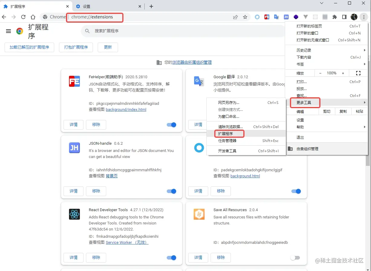Choose 清除浏览数据 in the submenu

246,127
